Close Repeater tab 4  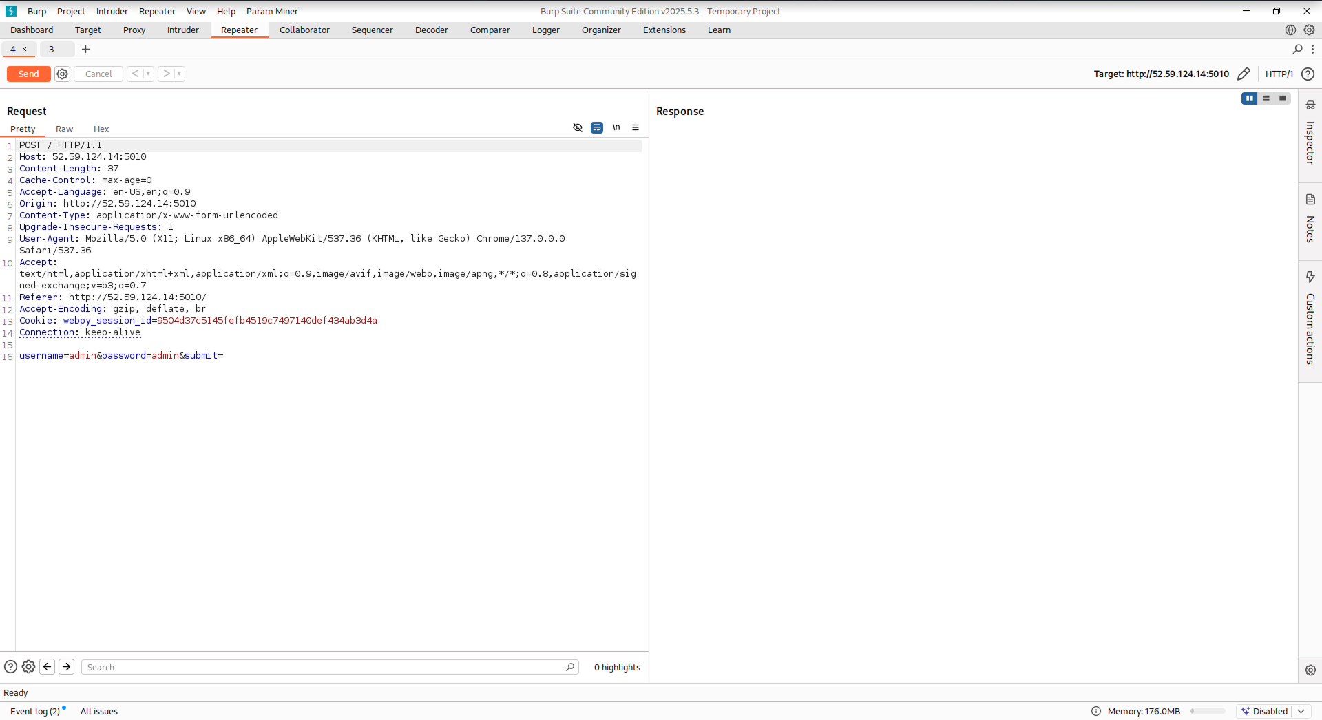click(x=25, y=49)
